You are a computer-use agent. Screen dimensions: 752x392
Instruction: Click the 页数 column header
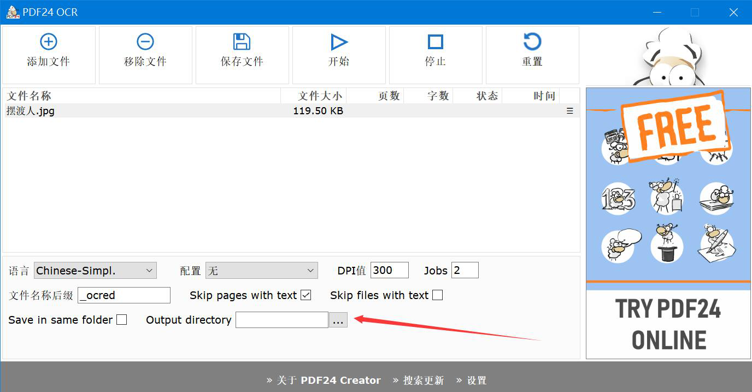coord(375,96)
